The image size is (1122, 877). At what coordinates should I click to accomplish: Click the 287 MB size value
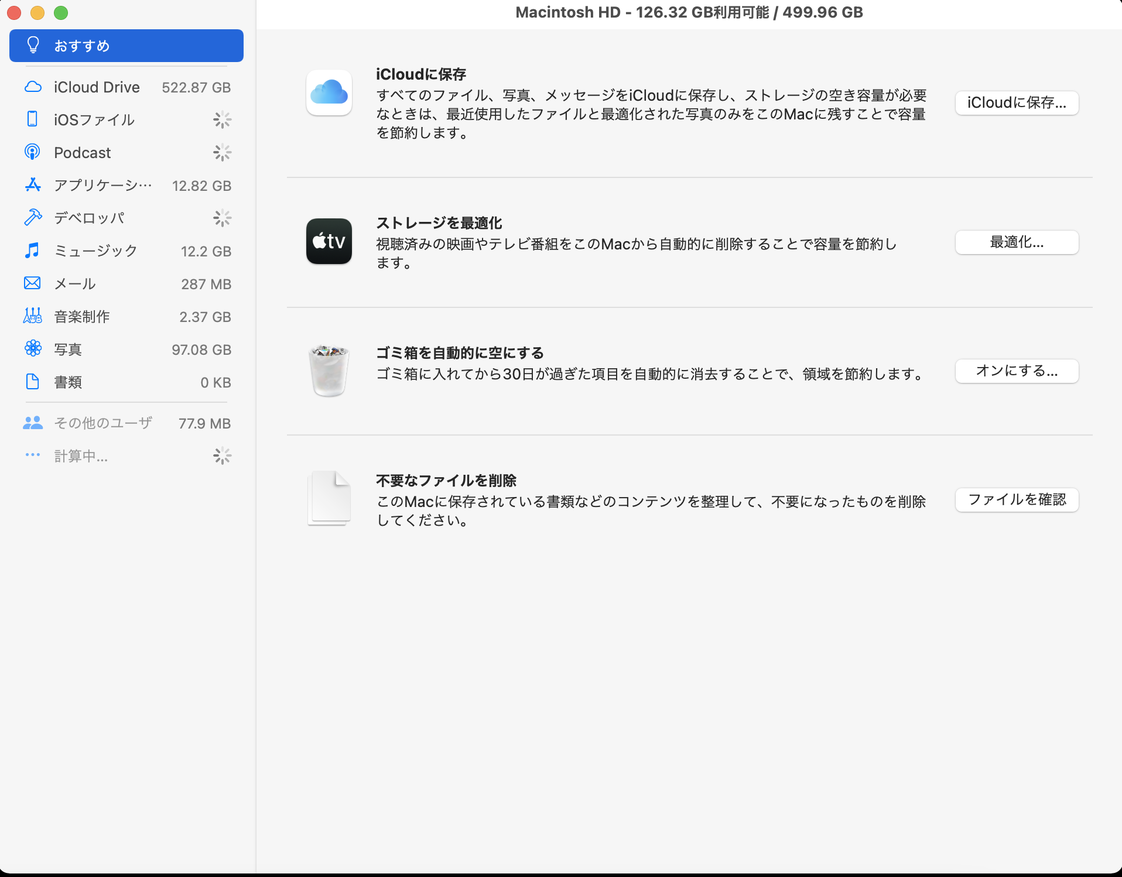[x=206, y=284]
